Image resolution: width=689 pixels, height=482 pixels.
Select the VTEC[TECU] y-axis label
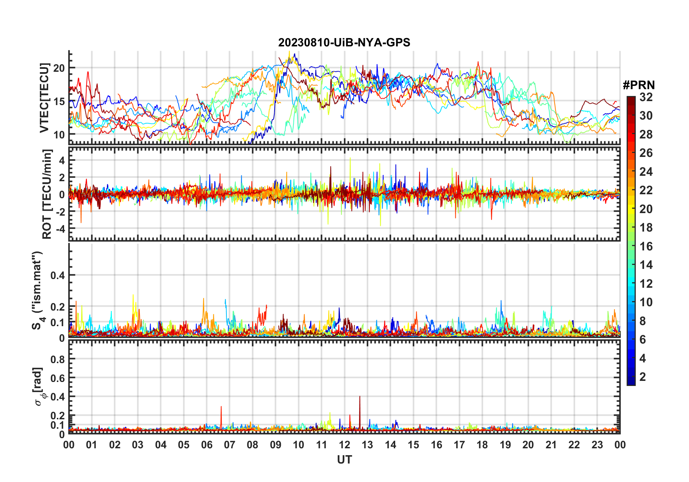tap(44, 98)
